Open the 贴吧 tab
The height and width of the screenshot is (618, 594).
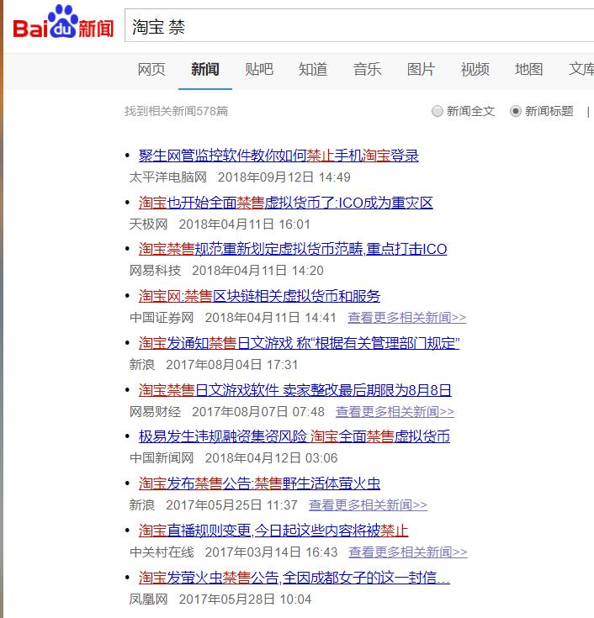click(x=259, y=69)
